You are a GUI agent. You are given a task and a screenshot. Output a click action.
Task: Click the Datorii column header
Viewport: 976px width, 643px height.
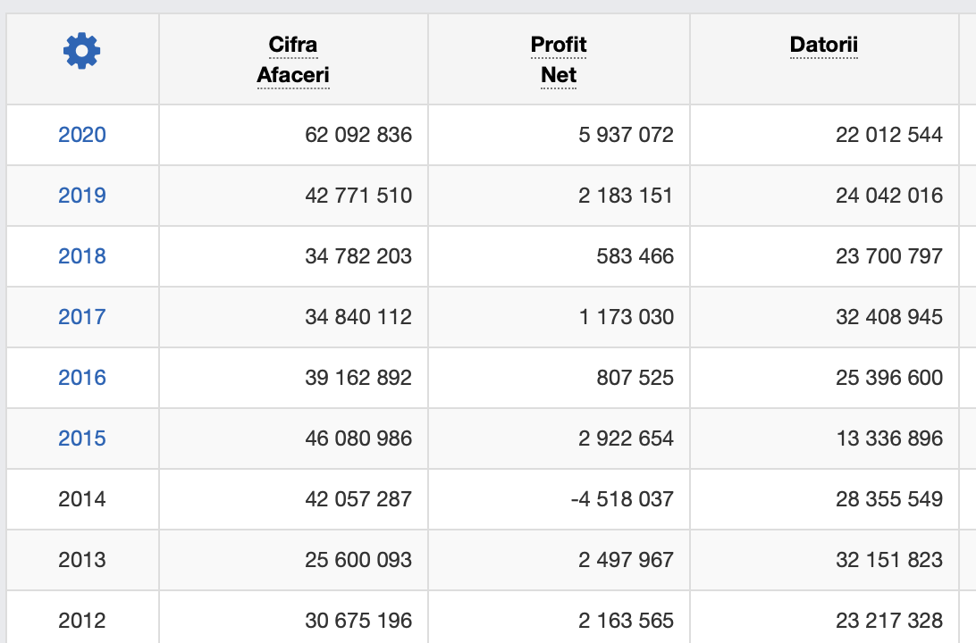pos(823,45)
